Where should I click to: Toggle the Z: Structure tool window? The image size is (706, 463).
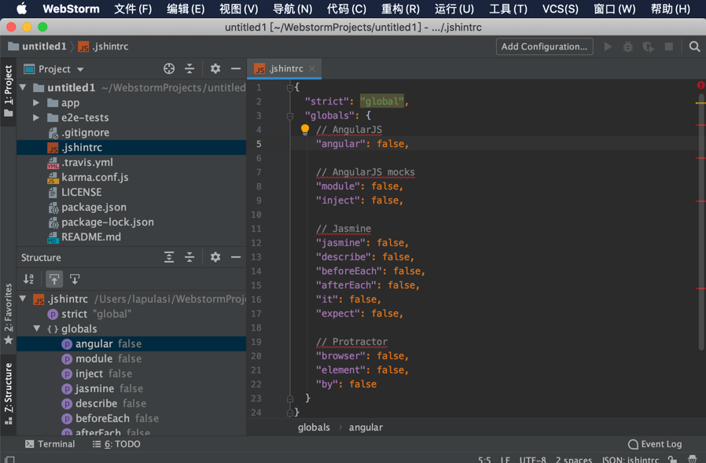tap(8, 394)
